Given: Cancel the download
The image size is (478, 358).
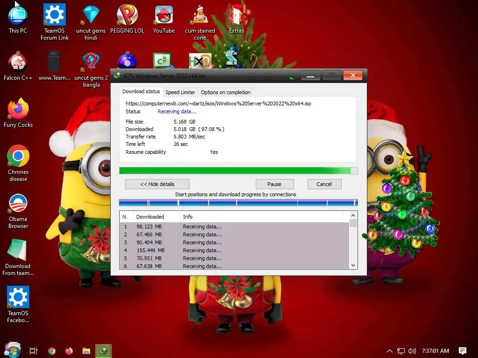Looking at the screenshot, I should [324, 184].
